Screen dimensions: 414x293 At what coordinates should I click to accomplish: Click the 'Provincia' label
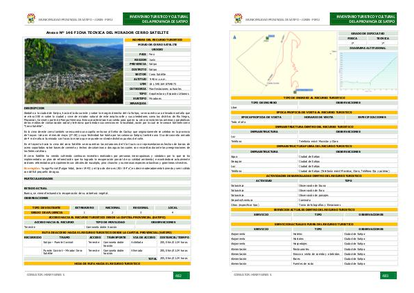[x=138, y=64]
